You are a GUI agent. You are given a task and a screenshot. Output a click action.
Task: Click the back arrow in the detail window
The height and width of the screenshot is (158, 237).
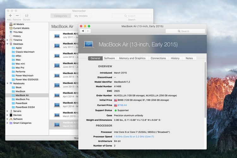pyautogui.click(x=83, y=31)
